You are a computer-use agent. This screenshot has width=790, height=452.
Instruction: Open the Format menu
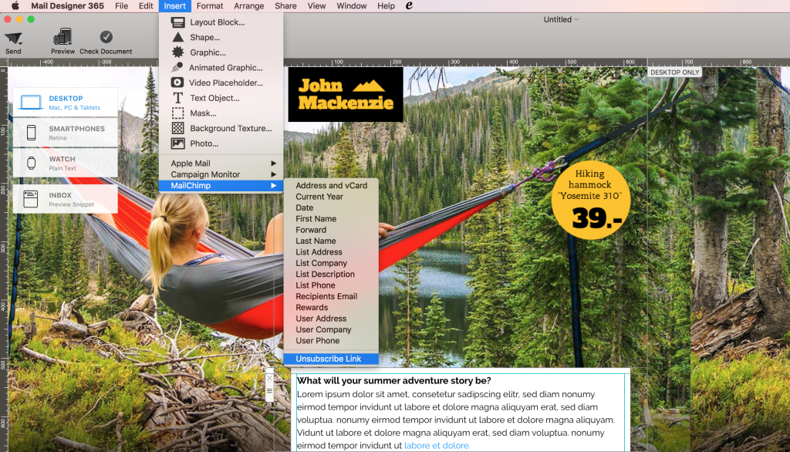tap(210, 6)
